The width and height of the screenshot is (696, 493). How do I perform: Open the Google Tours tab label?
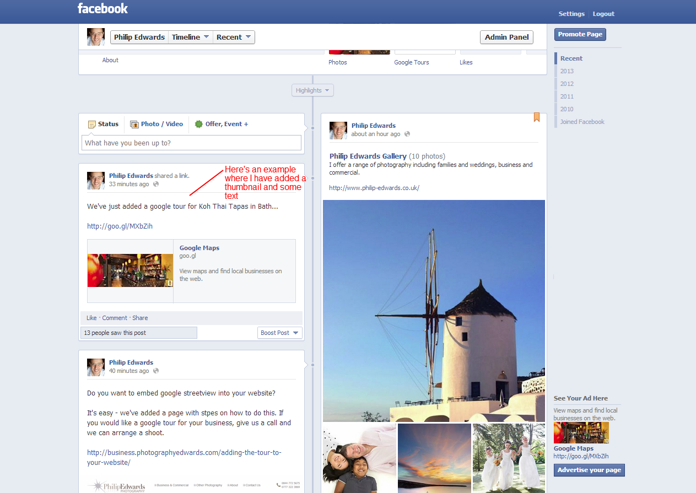click(x=412, y=62)
